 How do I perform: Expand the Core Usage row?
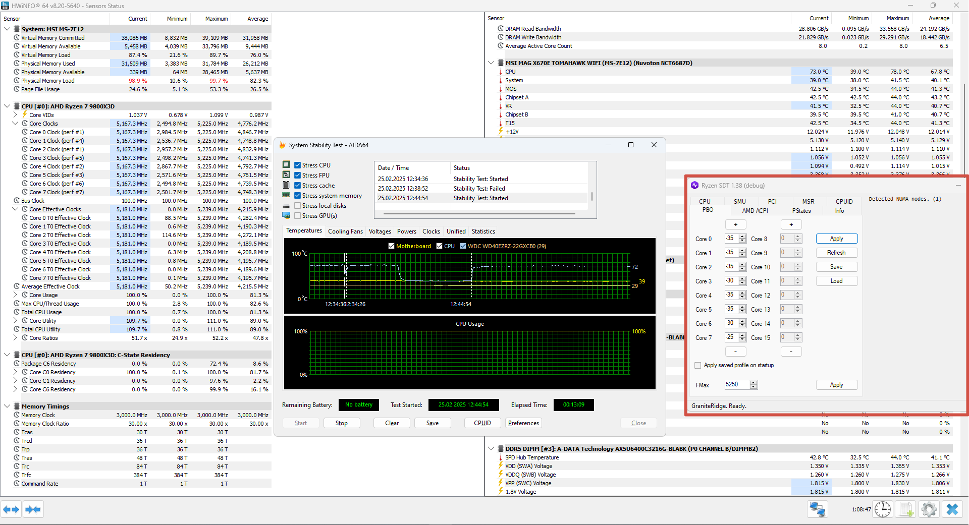(x=15, y=295)
